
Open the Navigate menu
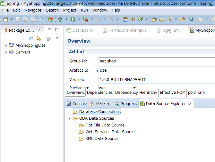(33, 10)
